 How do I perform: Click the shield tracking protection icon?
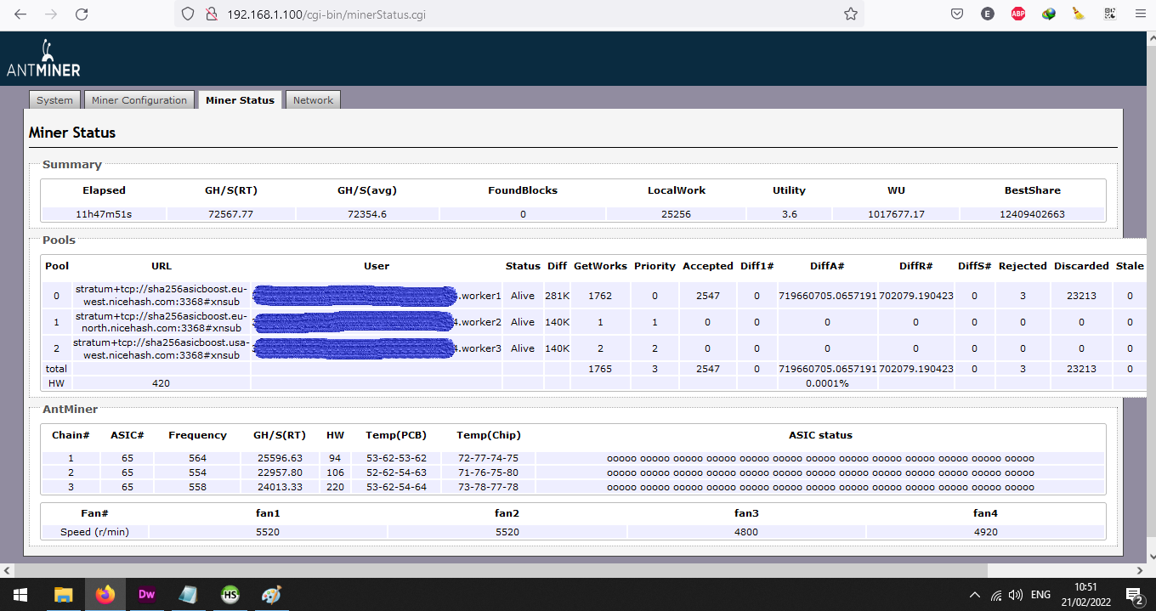(189, 14)
